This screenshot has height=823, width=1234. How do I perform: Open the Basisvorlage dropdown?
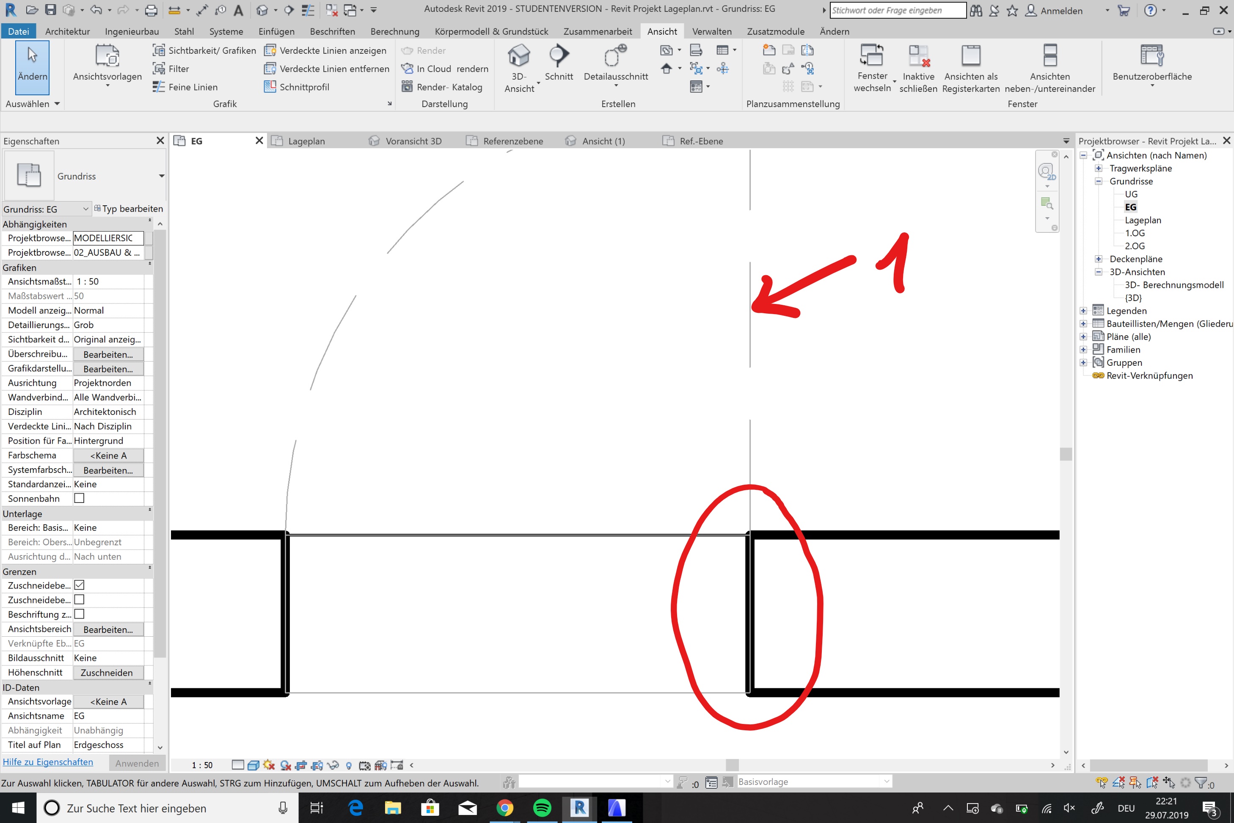point(887,781)
